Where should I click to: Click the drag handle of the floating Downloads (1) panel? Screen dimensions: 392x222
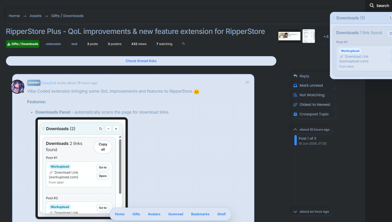pos(334,18)
